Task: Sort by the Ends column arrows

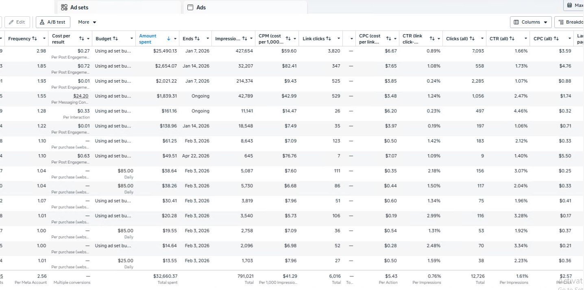Action: 197,39
